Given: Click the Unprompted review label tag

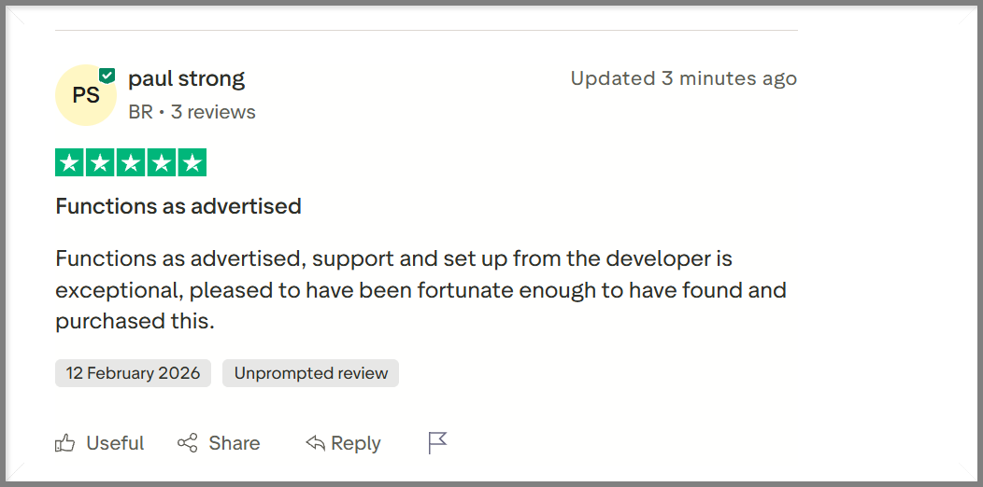Looking at the screenshot, I should tap(310, 373).
